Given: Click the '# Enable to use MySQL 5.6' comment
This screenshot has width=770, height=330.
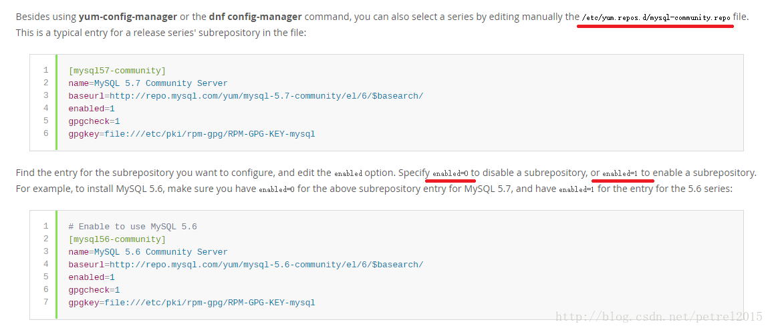Looking at the screenshot, I should 132,227.
